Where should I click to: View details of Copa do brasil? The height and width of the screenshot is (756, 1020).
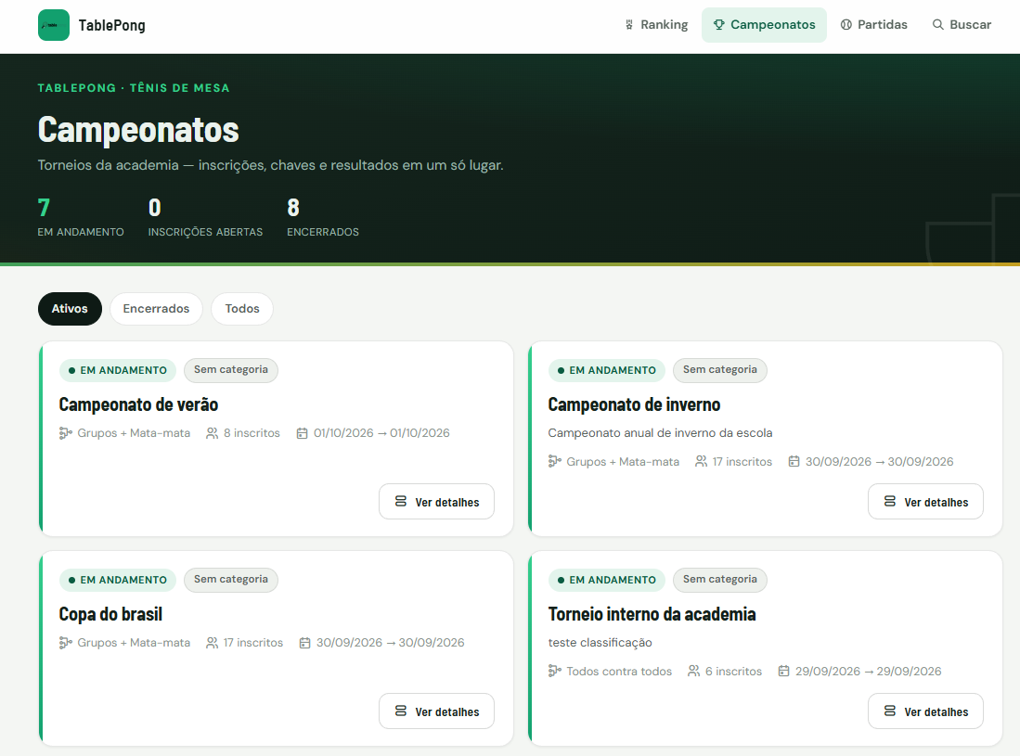pyautogui.click(x=436, y=711)
